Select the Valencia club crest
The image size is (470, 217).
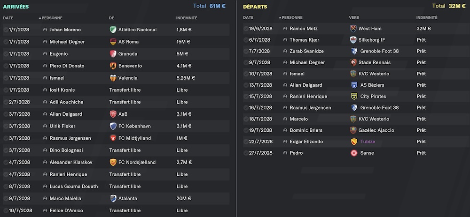tap(113, 78)
